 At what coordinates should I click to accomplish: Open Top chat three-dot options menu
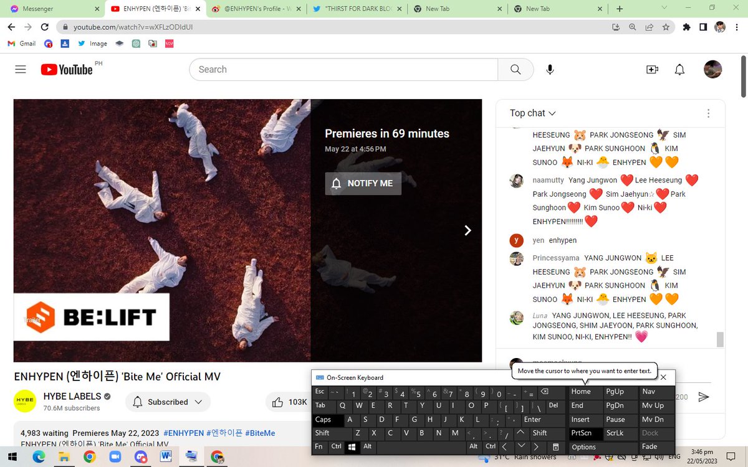(708, 113)
